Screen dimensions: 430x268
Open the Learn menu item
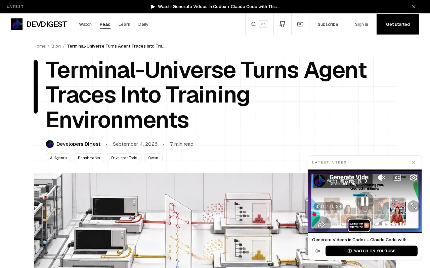[124, 24]
